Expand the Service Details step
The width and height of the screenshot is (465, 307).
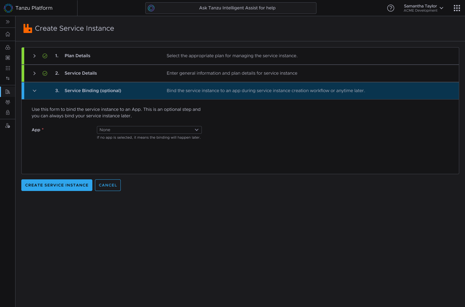[x=35, y=73]
